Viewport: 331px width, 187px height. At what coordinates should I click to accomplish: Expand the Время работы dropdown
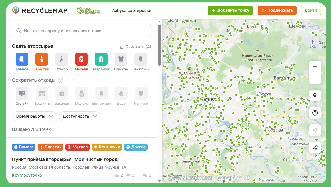(34, 116)
